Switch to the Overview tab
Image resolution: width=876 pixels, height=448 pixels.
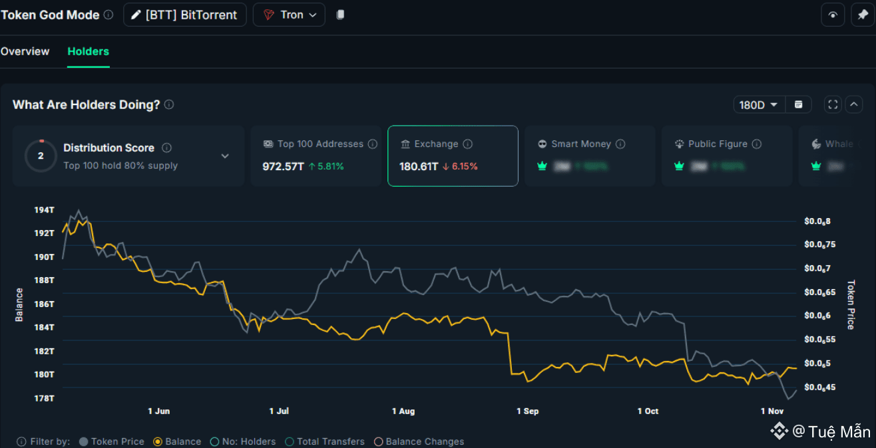25,51
